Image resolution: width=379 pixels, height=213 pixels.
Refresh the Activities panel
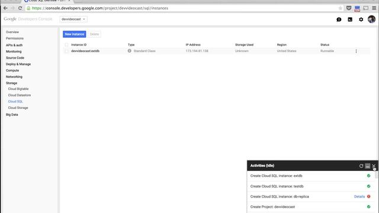coord(361,166)
